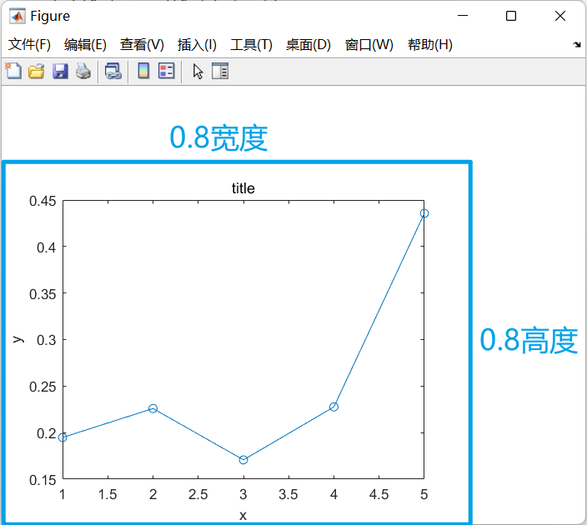
Task: Print the figure using the printer icon
Action: pos(83,71)
